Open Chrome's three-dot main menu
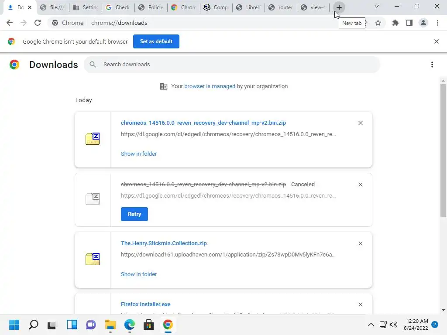This screenshot has width=447, height=335. click(x=437, y=23)
